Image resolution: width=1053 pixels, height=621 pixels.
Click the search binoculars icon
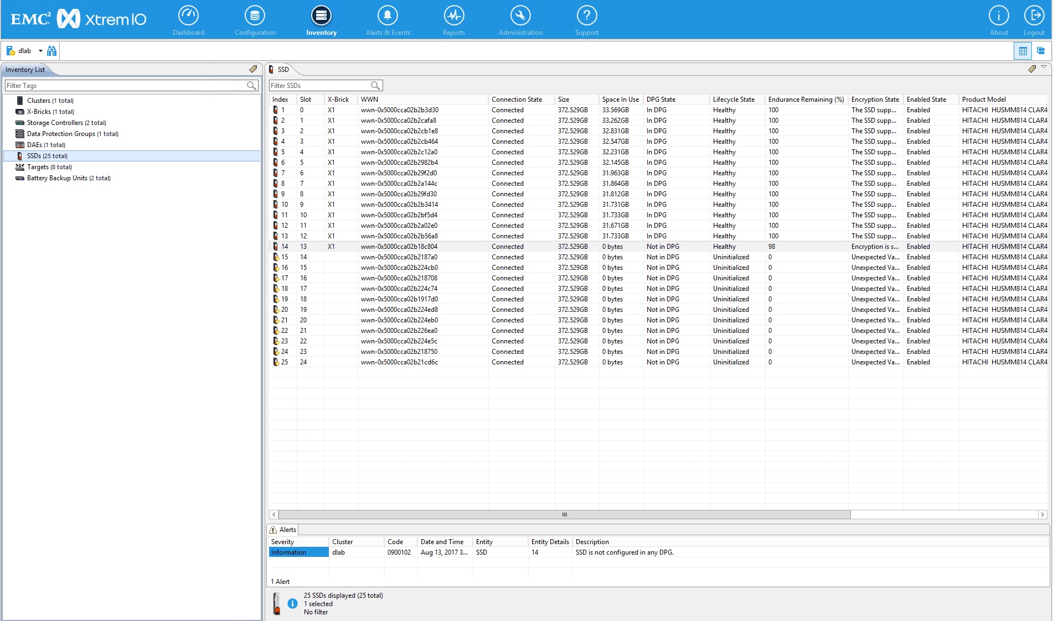click(51, 50)
